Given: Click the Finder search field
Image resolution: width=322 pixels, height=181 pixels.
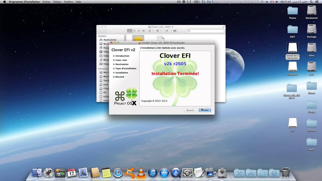Looking at the screenshot, I should pyautogui.click(x=206, y=31).
